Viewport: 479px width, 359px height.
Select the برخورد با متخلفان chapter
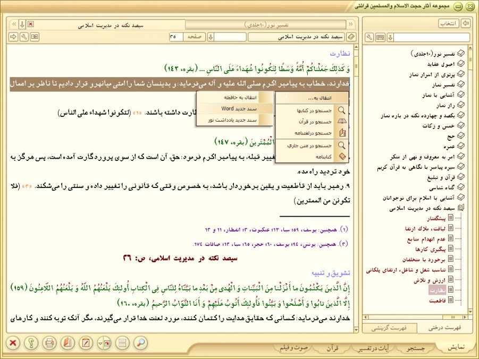pos(424,260)
